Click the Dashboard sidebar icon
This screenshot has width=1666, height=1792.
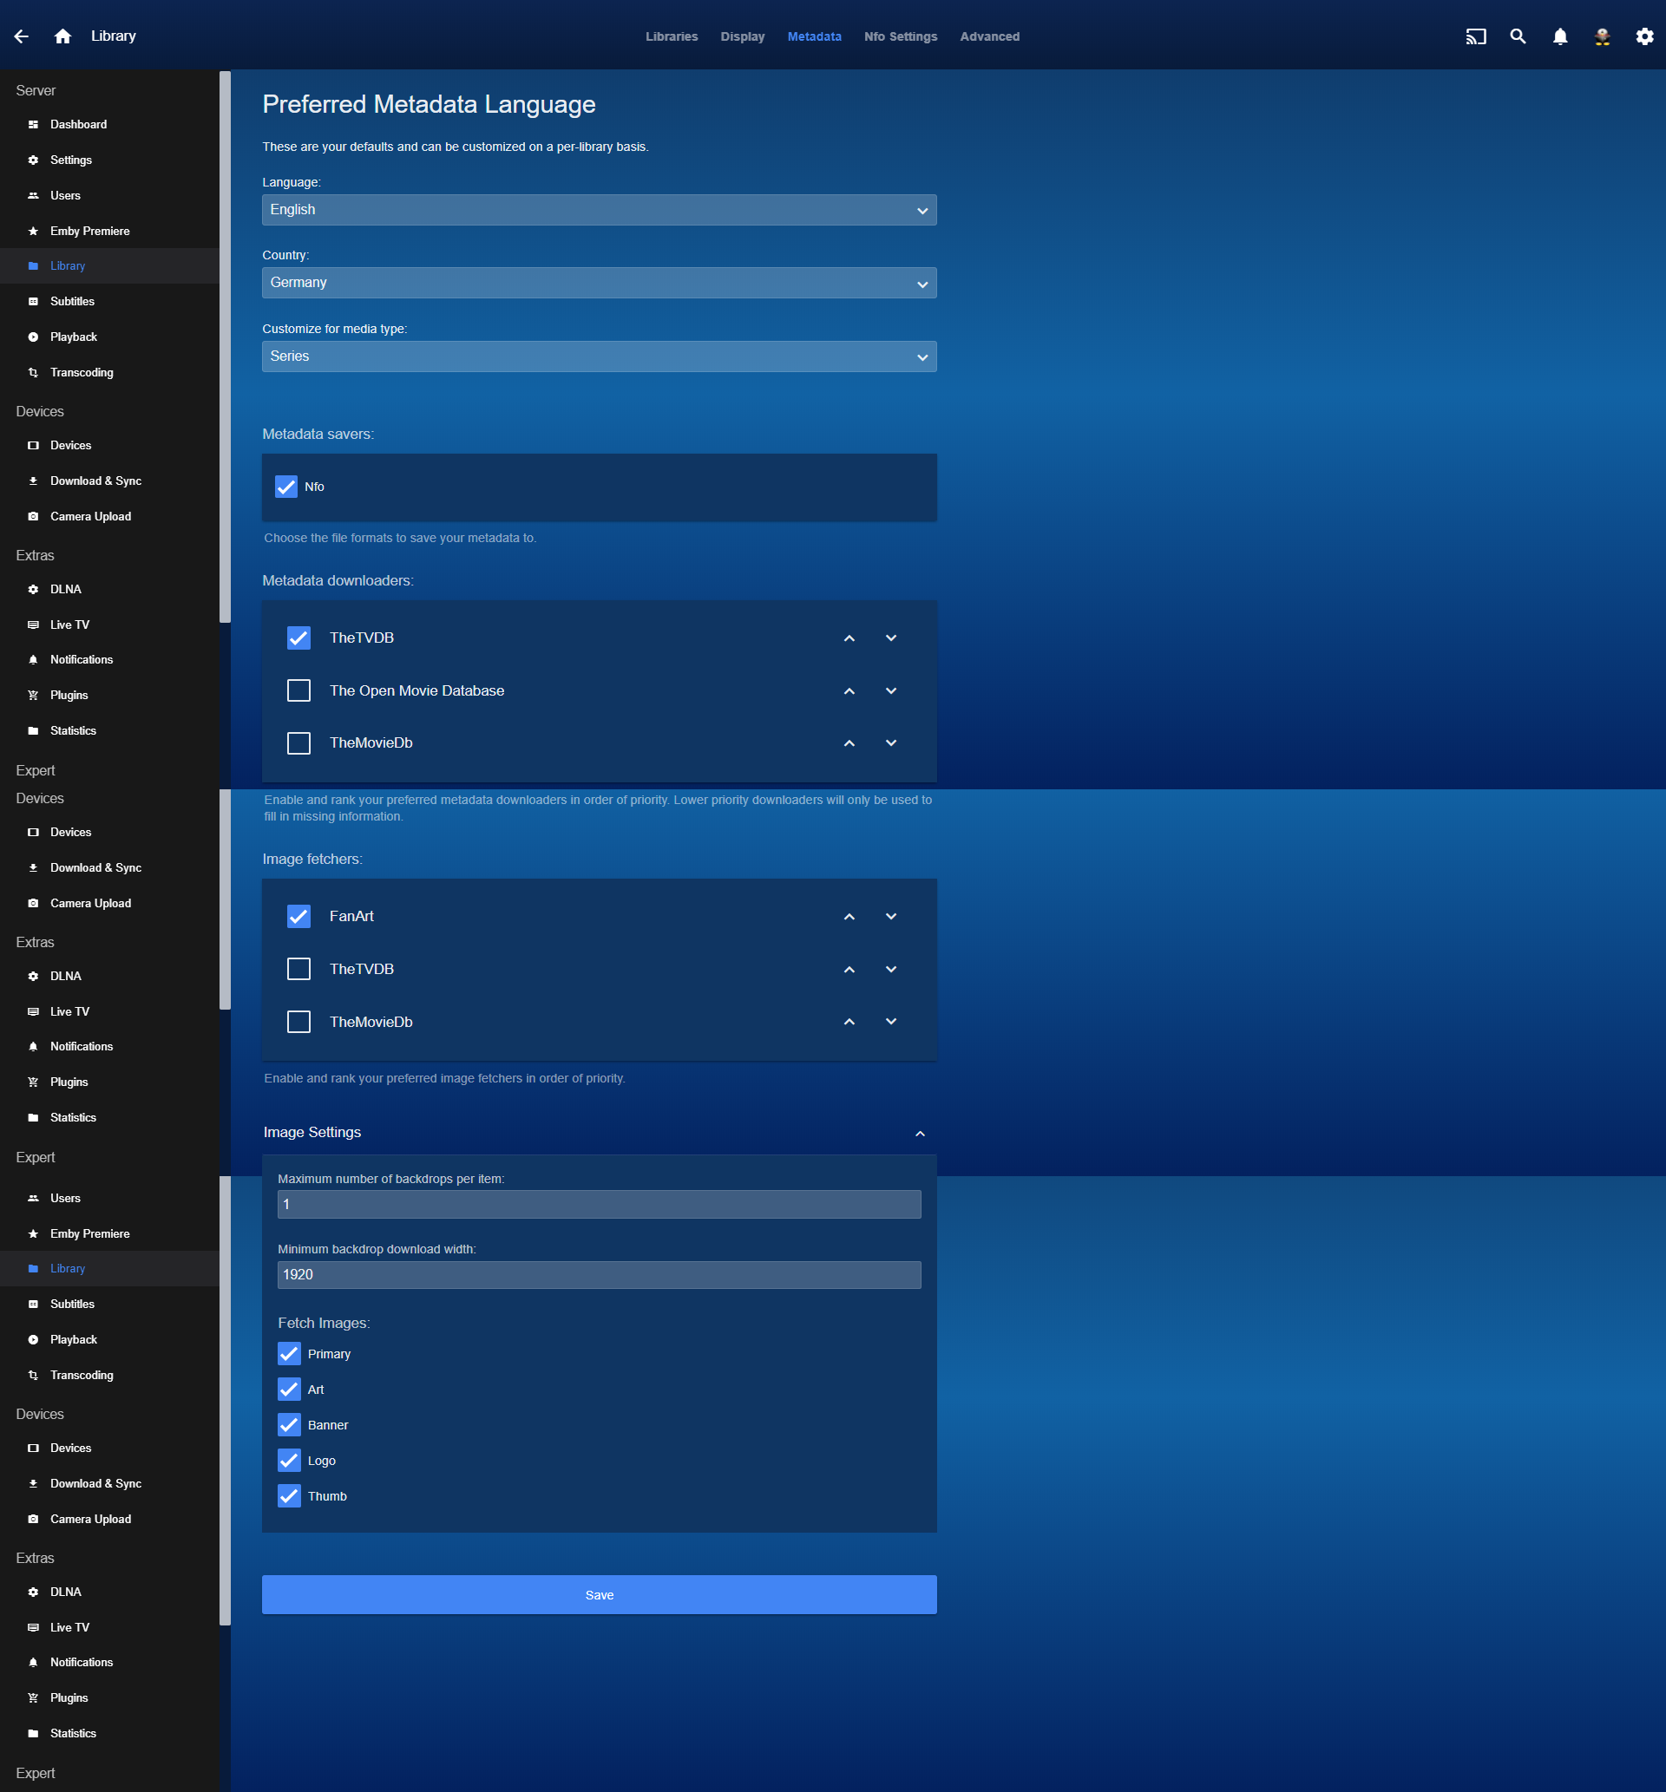pyautogui.click(x=33, y=124)
